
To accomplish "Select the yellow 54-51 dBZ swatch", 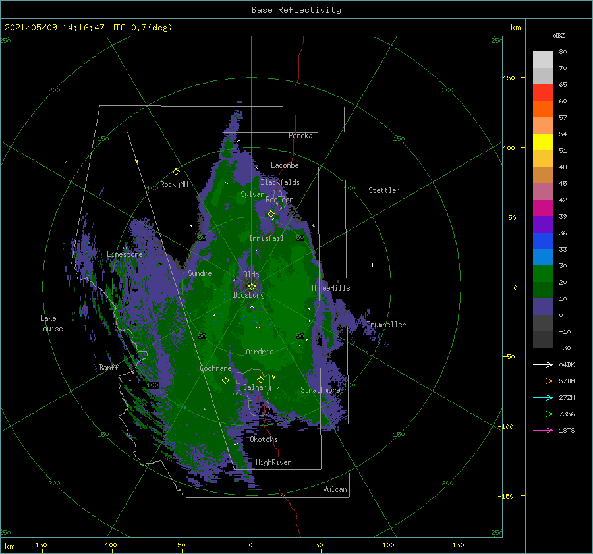I will click(543, 142).
